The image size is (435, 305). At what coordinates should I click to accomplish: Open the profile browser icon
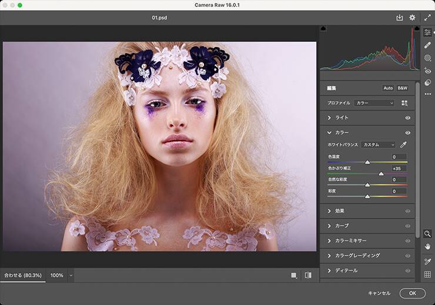(404, 103)
